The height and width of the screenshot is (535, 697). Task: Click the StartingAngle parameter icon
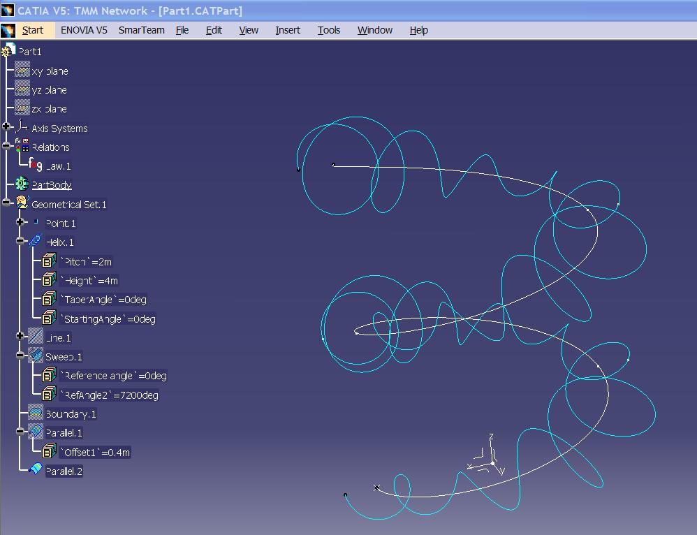click(x=49, y=318)
